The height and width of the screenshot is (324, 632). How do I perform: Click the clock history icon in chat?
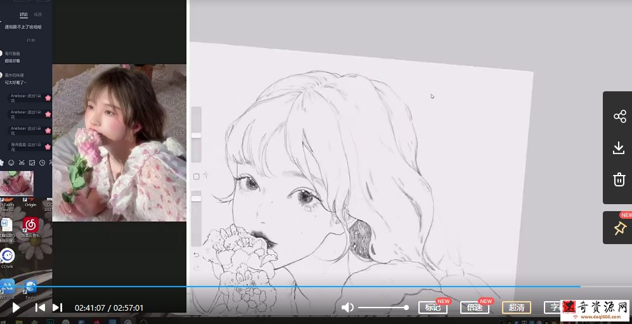coord(42,163)
